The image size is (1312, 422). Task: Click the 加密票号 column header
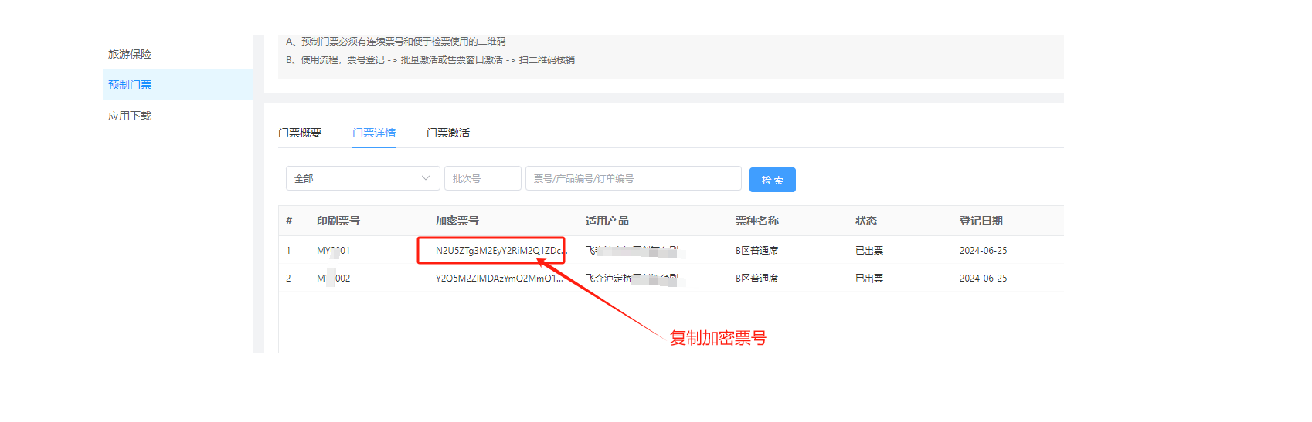[457, 221]
